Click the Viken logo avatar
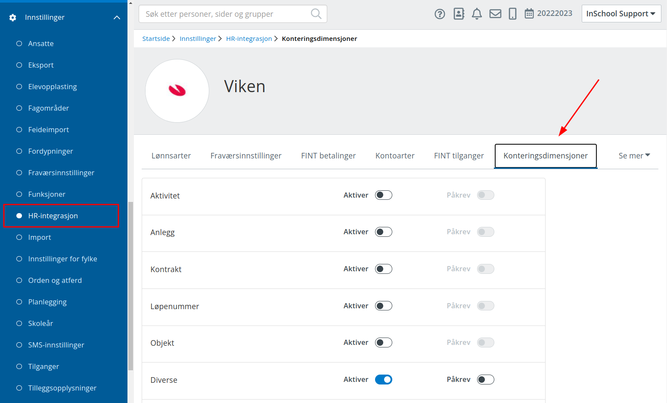Image resolution: width=667 pixels, height=403 pixels. [x=177, y=91]
